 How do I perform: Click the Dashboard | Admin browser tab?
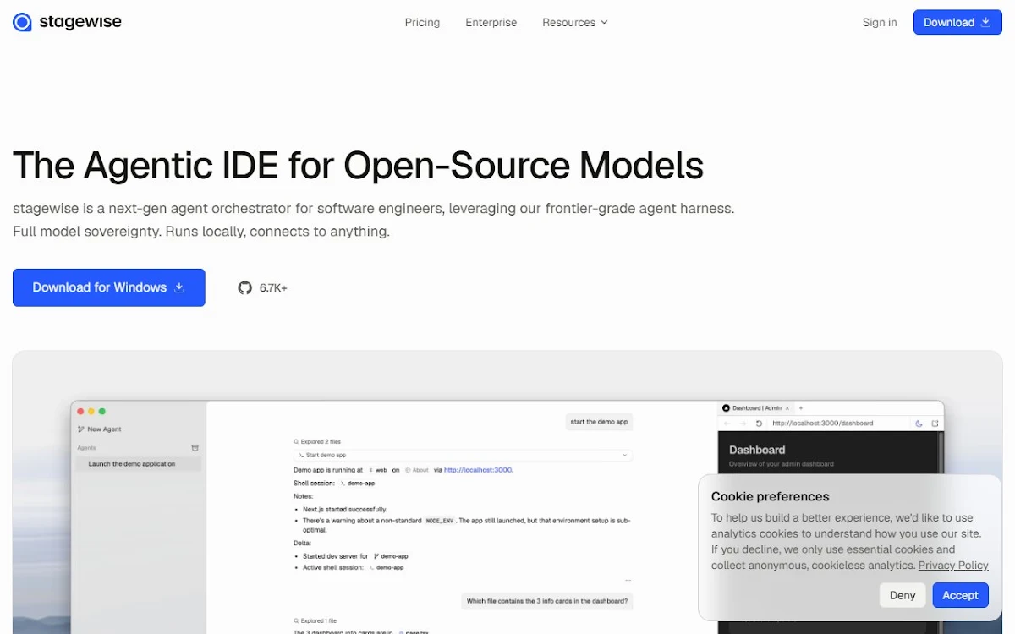click(x=757, y=408)
